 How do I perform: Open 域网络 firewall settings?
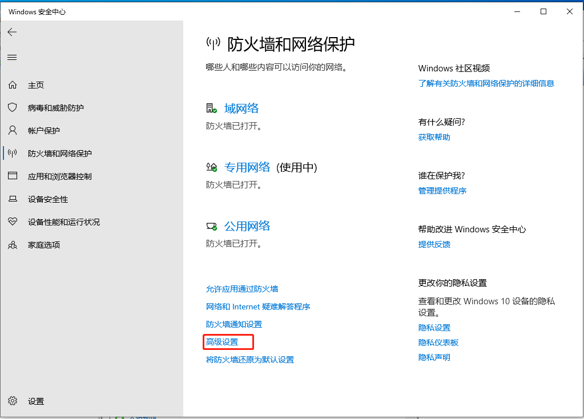pos(241,108)
